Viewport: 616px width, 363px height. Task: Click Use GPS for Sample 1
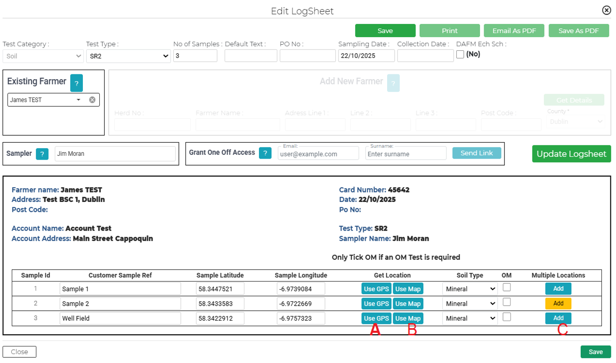[x=376, y=289]
